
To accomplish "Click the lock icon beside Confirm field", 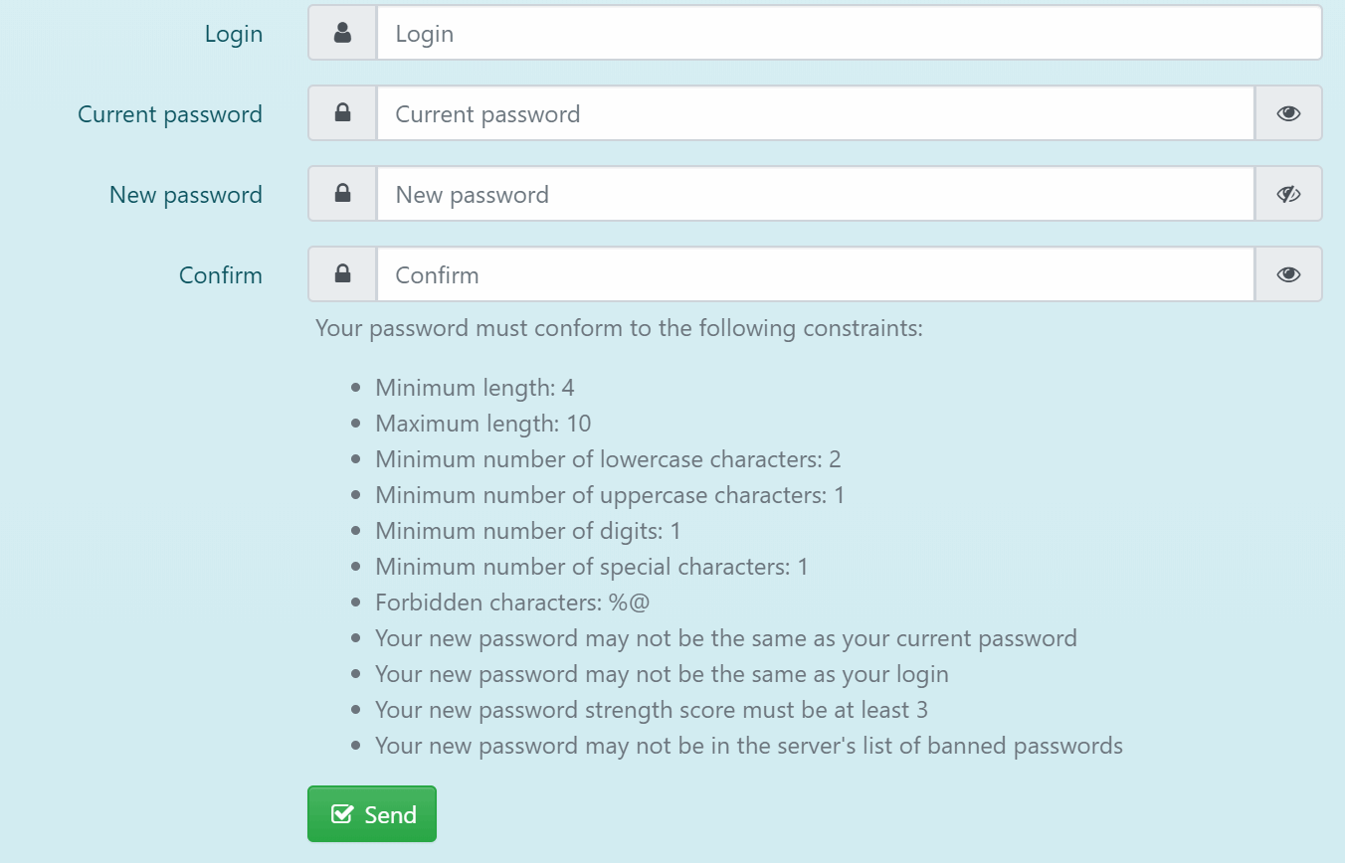I will pyautogui.click(x=343, y=273).
